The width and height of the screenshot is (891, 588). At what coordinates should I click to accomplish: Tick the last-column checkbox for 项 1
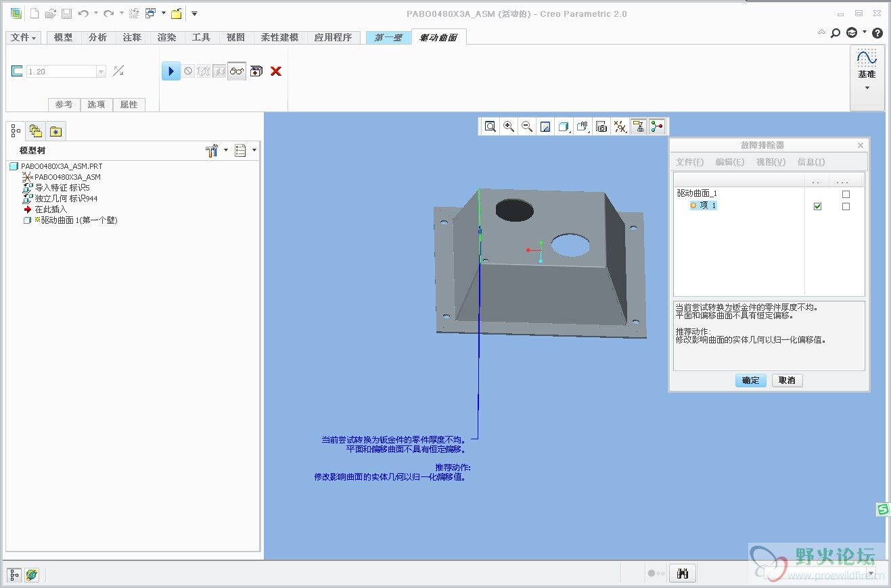(x=846, y=206)
